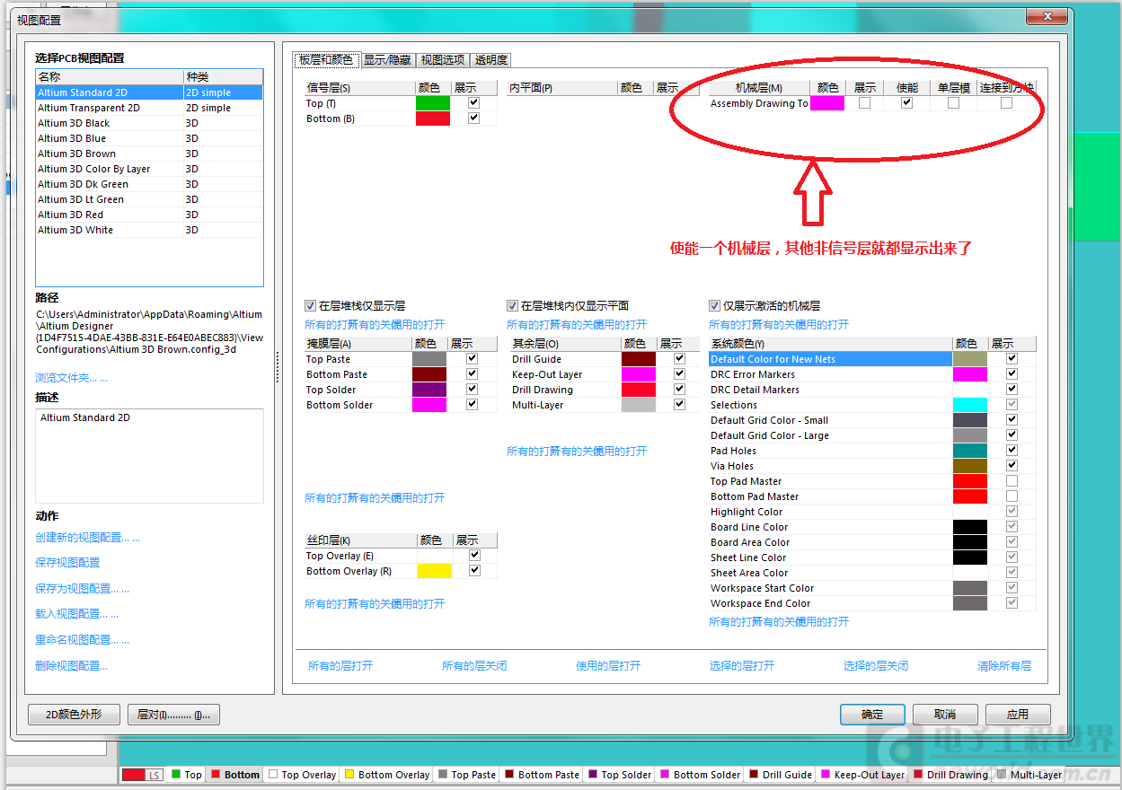The width and height of the screenshot is (1122, 790).
Task: Click 重命名视图配置 link
Action: 83,640
